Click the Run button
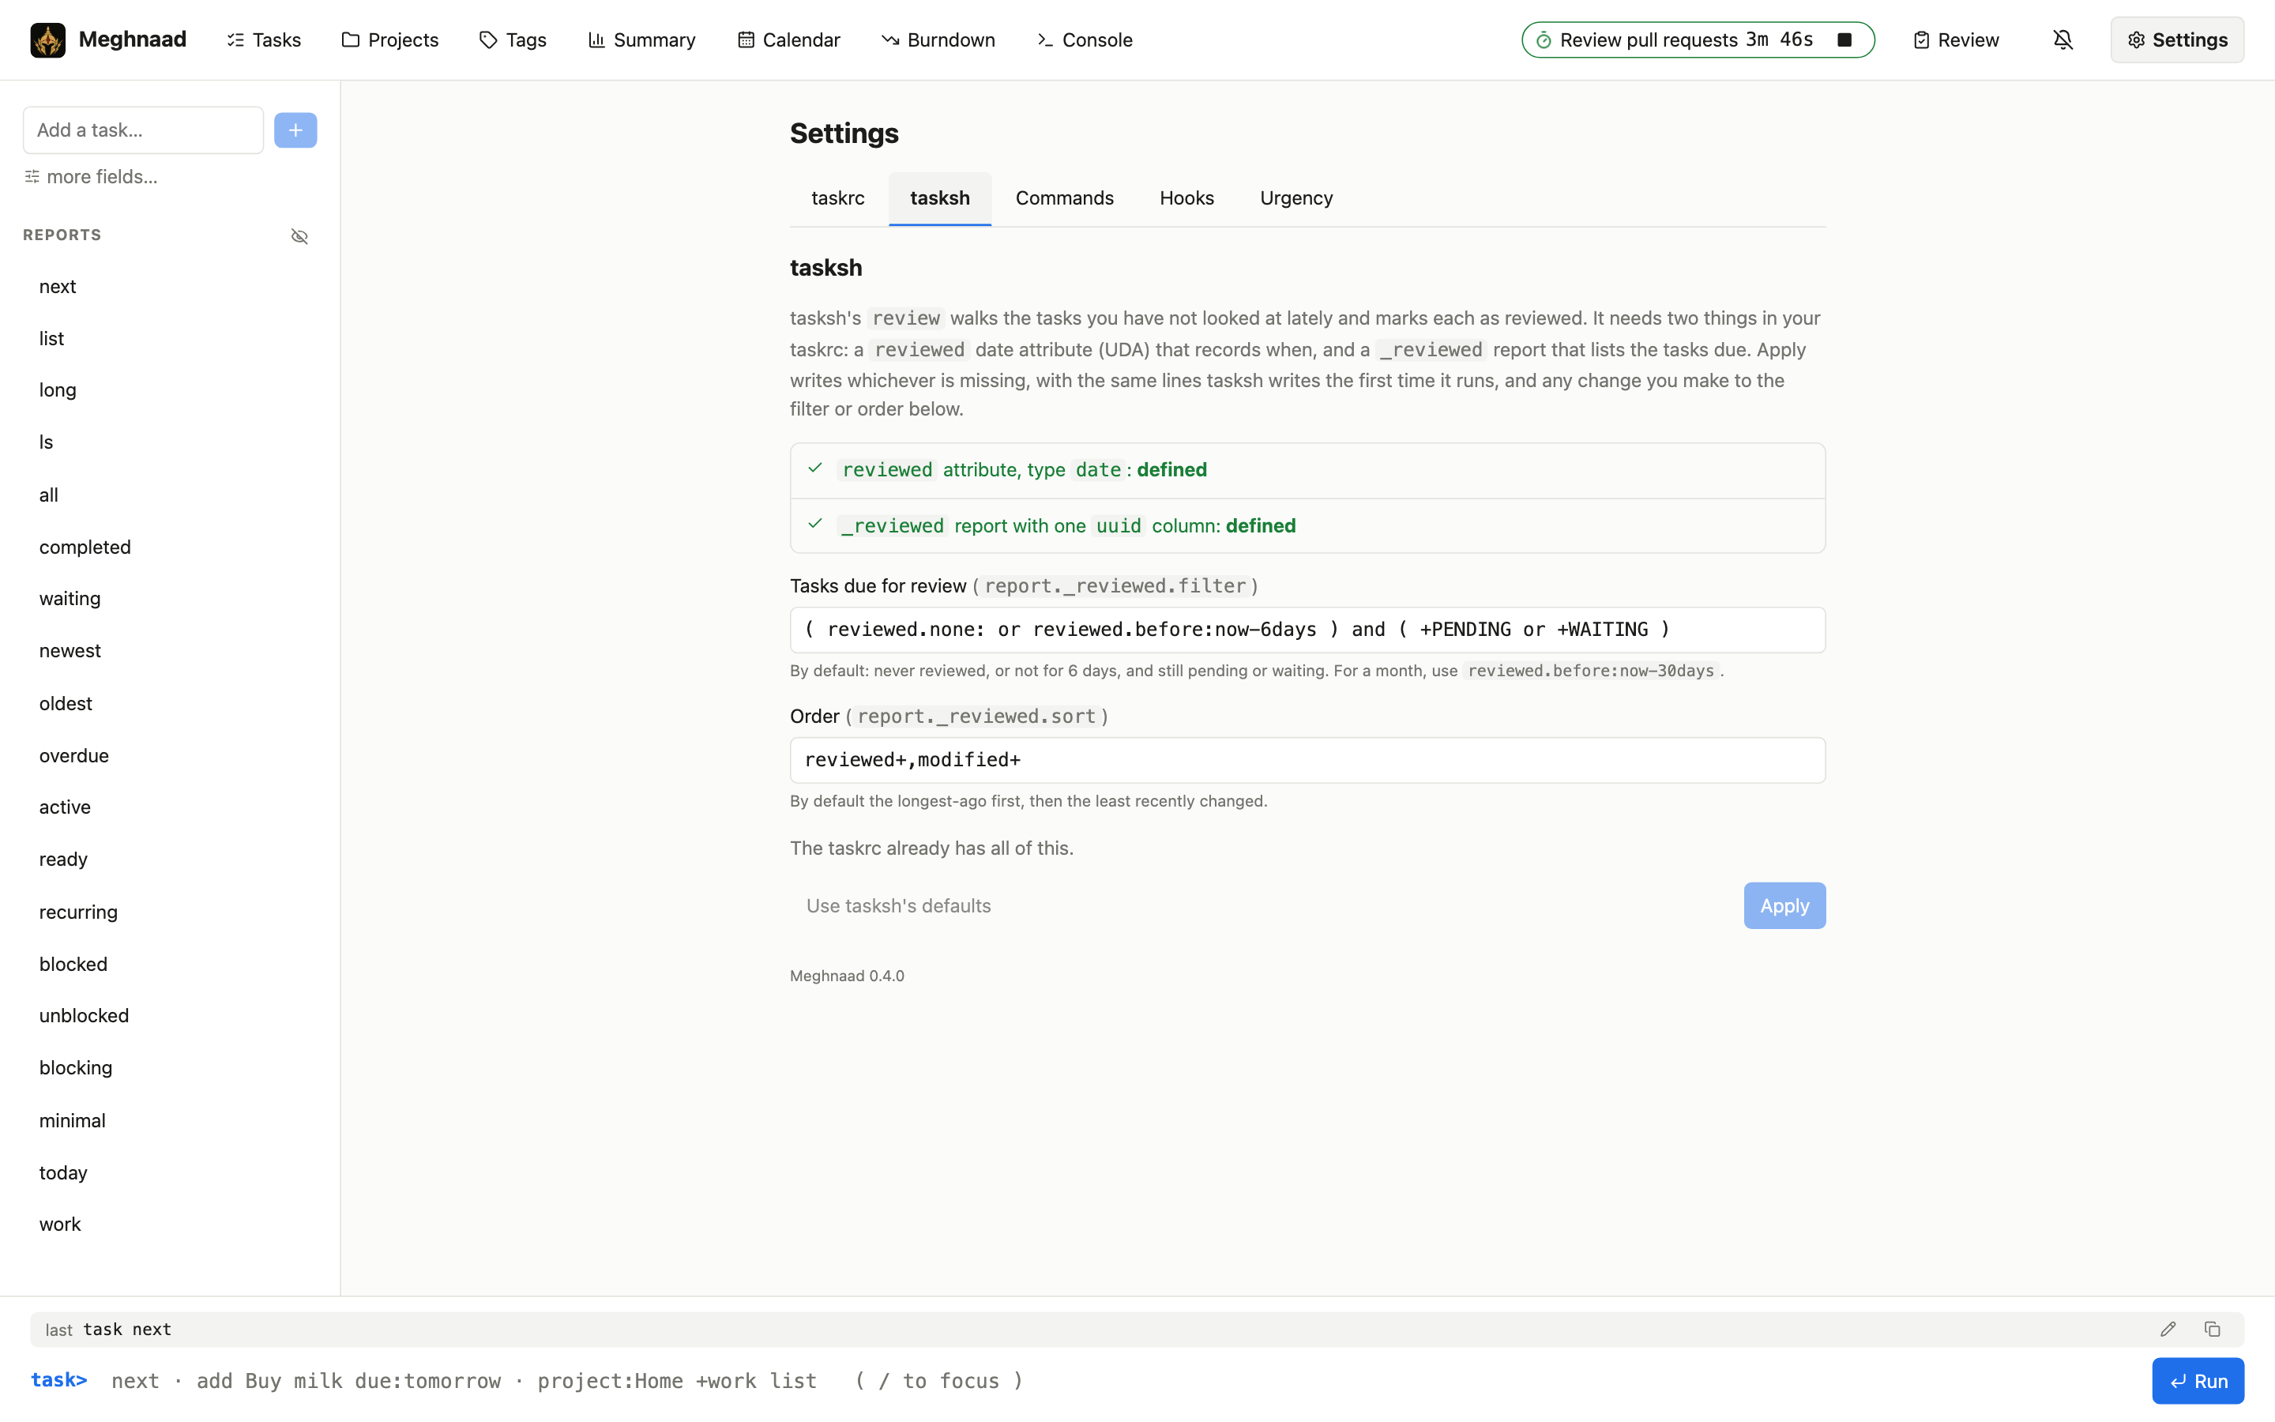This screenshot has width=2275, height=1422. 2198,1381
